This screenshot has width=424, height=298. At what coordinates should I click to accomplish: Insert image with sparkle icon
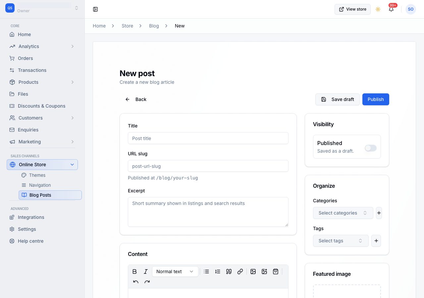click(264, 272)
